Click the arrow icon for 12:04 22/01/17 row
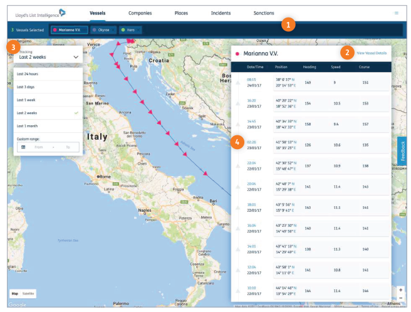This screenshot has height=312, width=411. coord(237,270)
